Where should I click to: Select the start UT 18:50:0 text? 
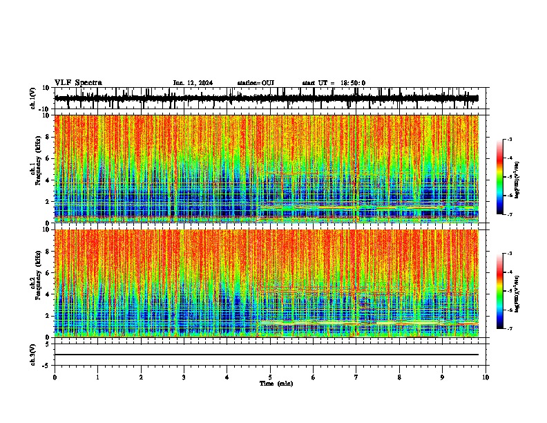click(x=334, y=83)
